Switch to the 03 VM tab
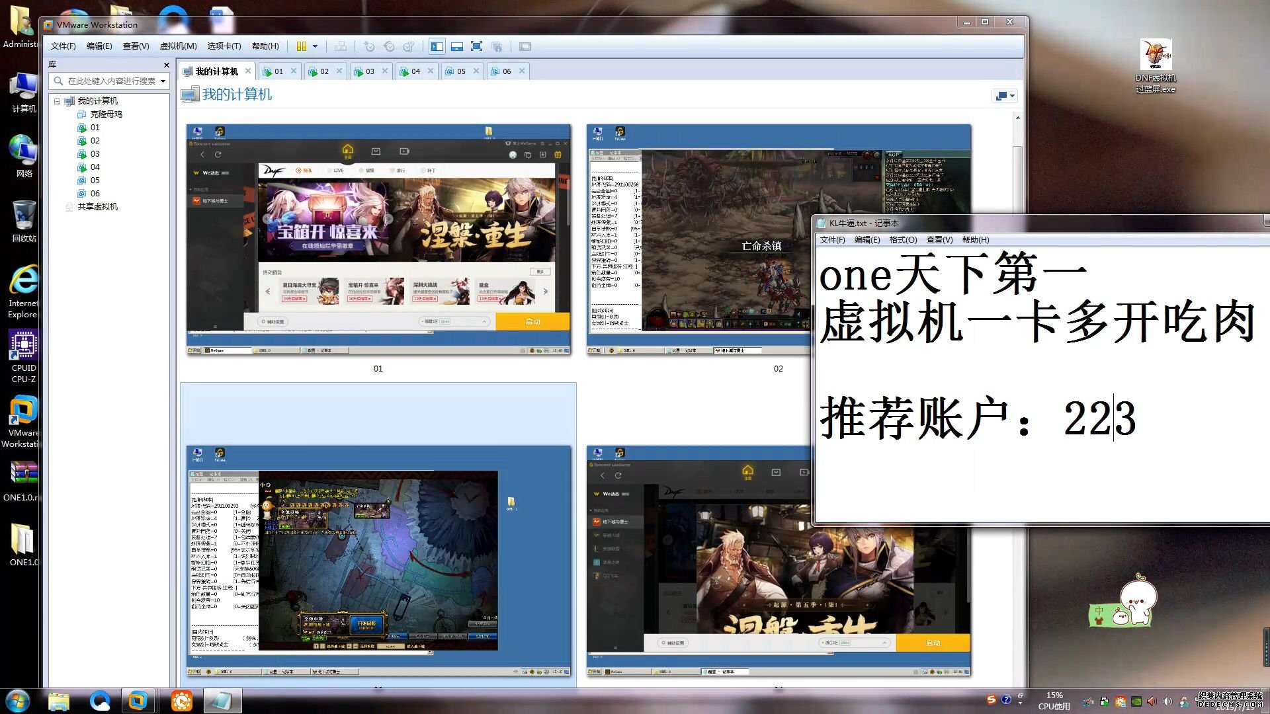This screenshot has height=714, width=1270. pos(369,71)
